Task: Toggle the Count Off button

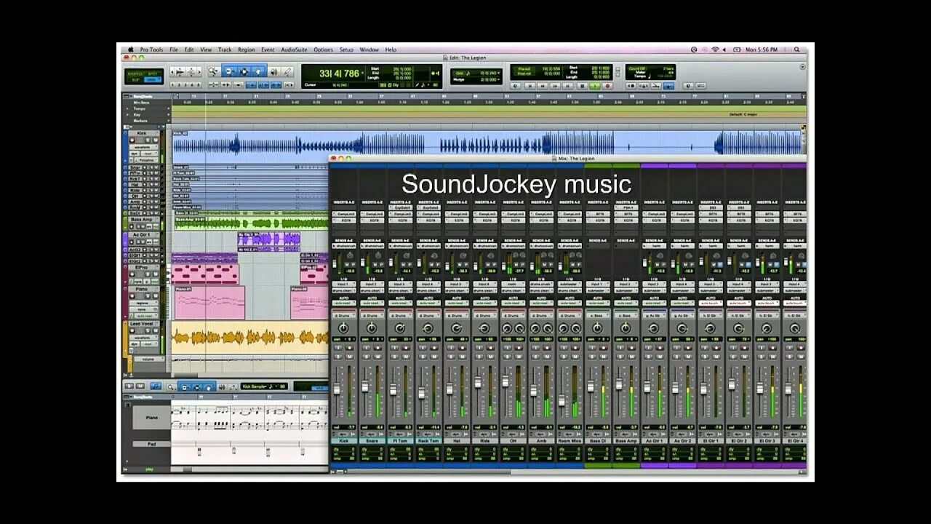Action: [637, 68]
